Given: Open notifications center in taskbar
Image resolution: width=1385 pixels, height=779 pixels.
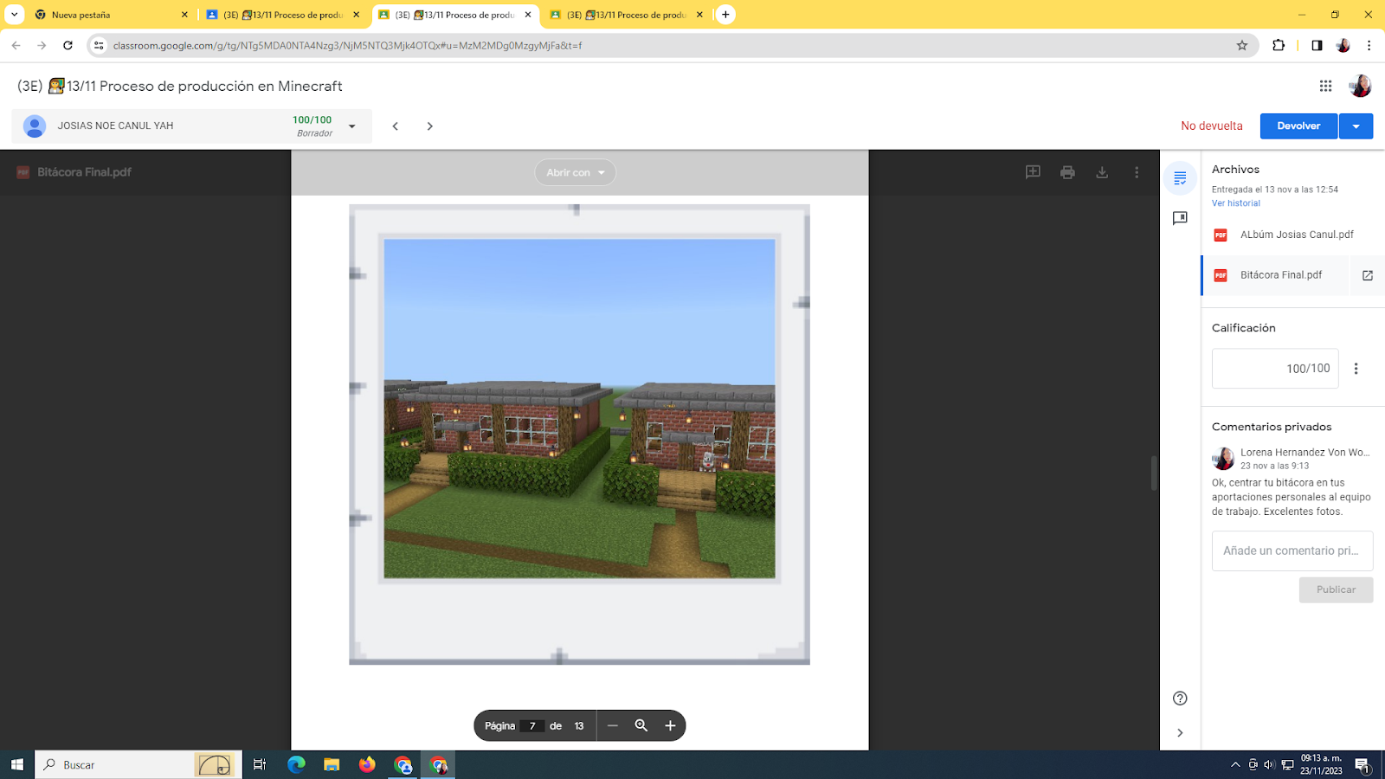Looking at the screenshot, I should point(1362,765).
